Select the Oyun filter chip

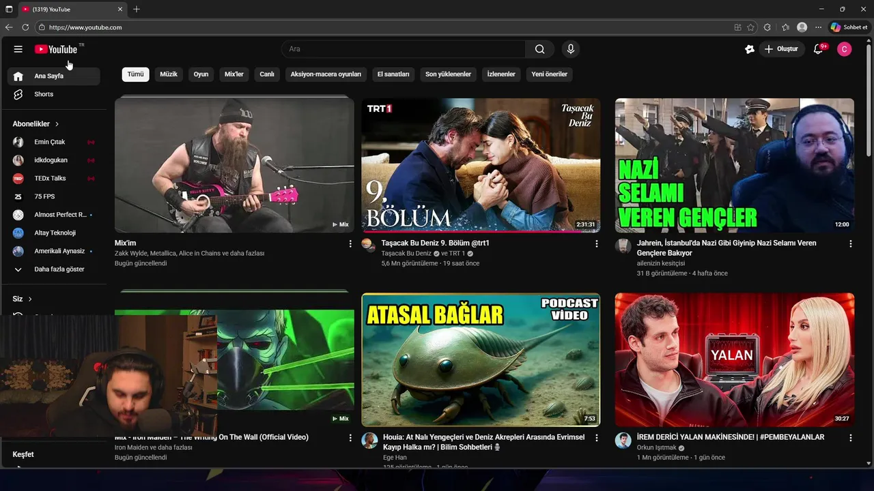(201, 74)
